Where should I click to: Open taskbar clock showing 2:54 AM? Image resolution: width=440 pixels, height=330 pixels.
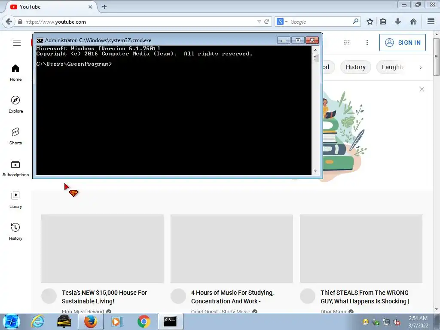point(418,322)
